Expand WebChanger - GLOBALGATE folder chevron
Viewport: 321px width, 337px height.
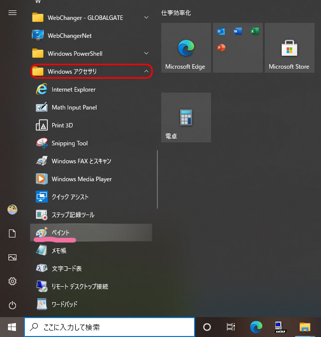coord(146,17)
